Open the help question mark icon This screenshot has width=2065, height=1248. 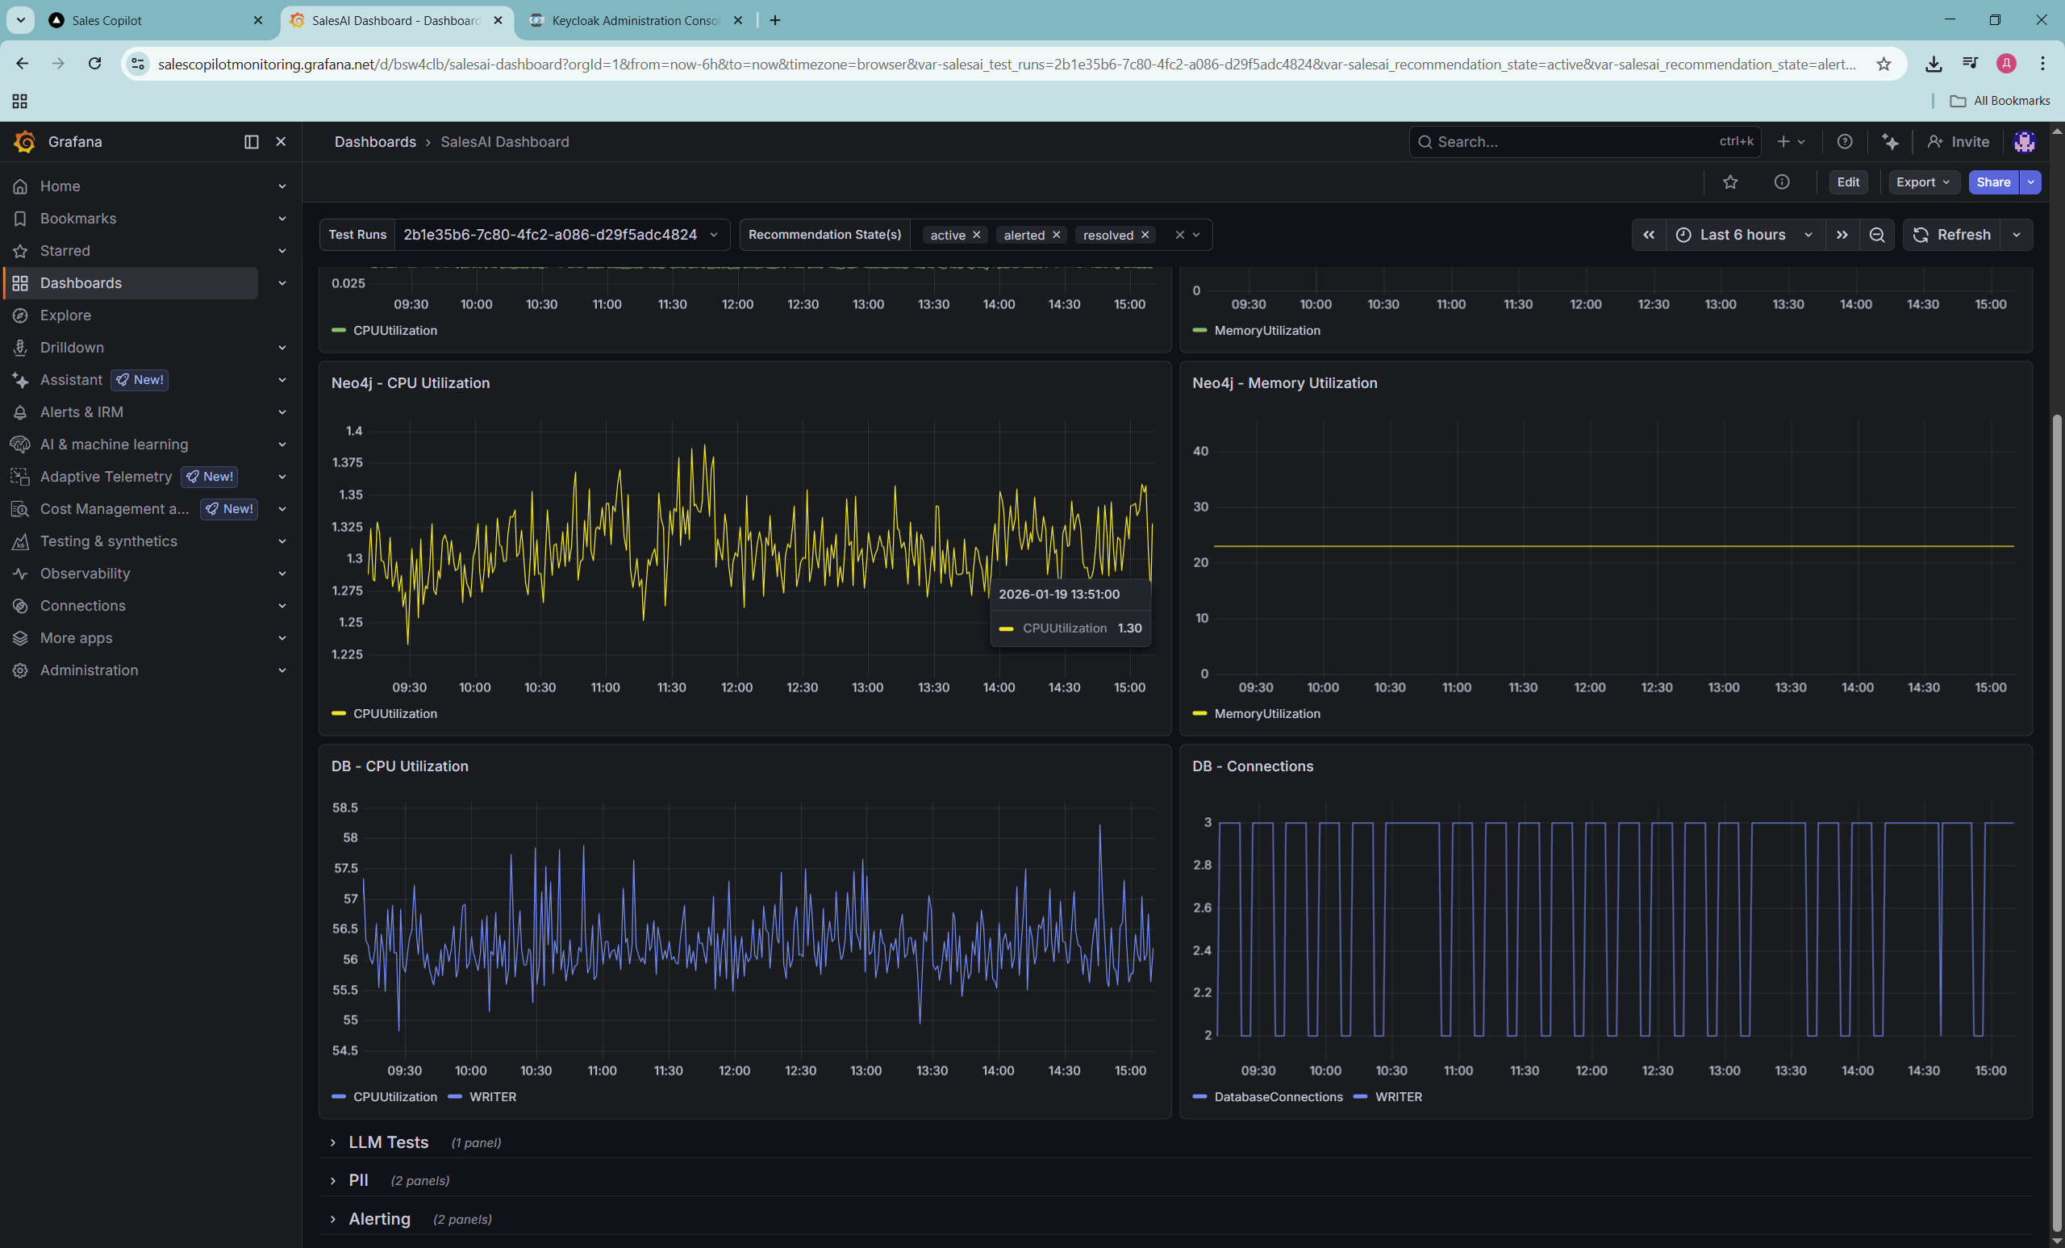1845,142
